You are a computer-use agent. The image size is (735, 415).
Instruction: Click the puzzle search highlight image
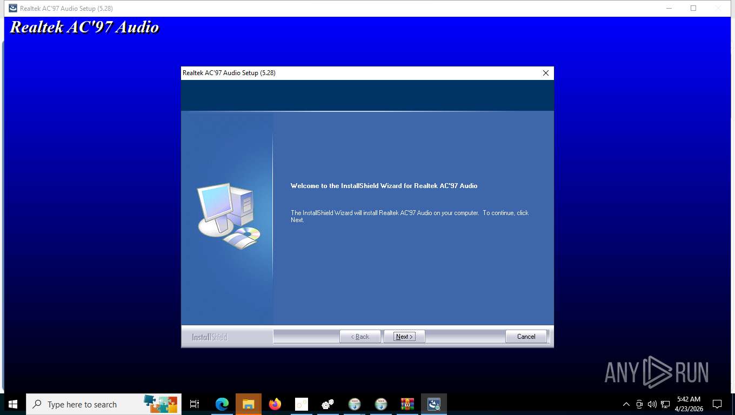click(x=161, y=404)
